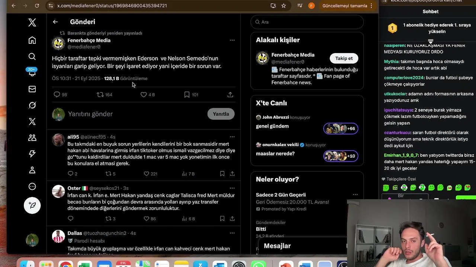
Task: Open Excel in the macOS dock
Action: pyautogui.click(x=84, y=264)
